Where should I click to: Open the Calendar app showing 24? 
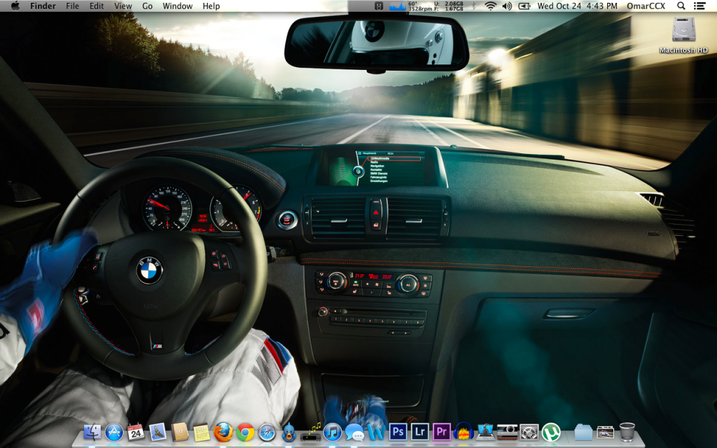(136, 432)
